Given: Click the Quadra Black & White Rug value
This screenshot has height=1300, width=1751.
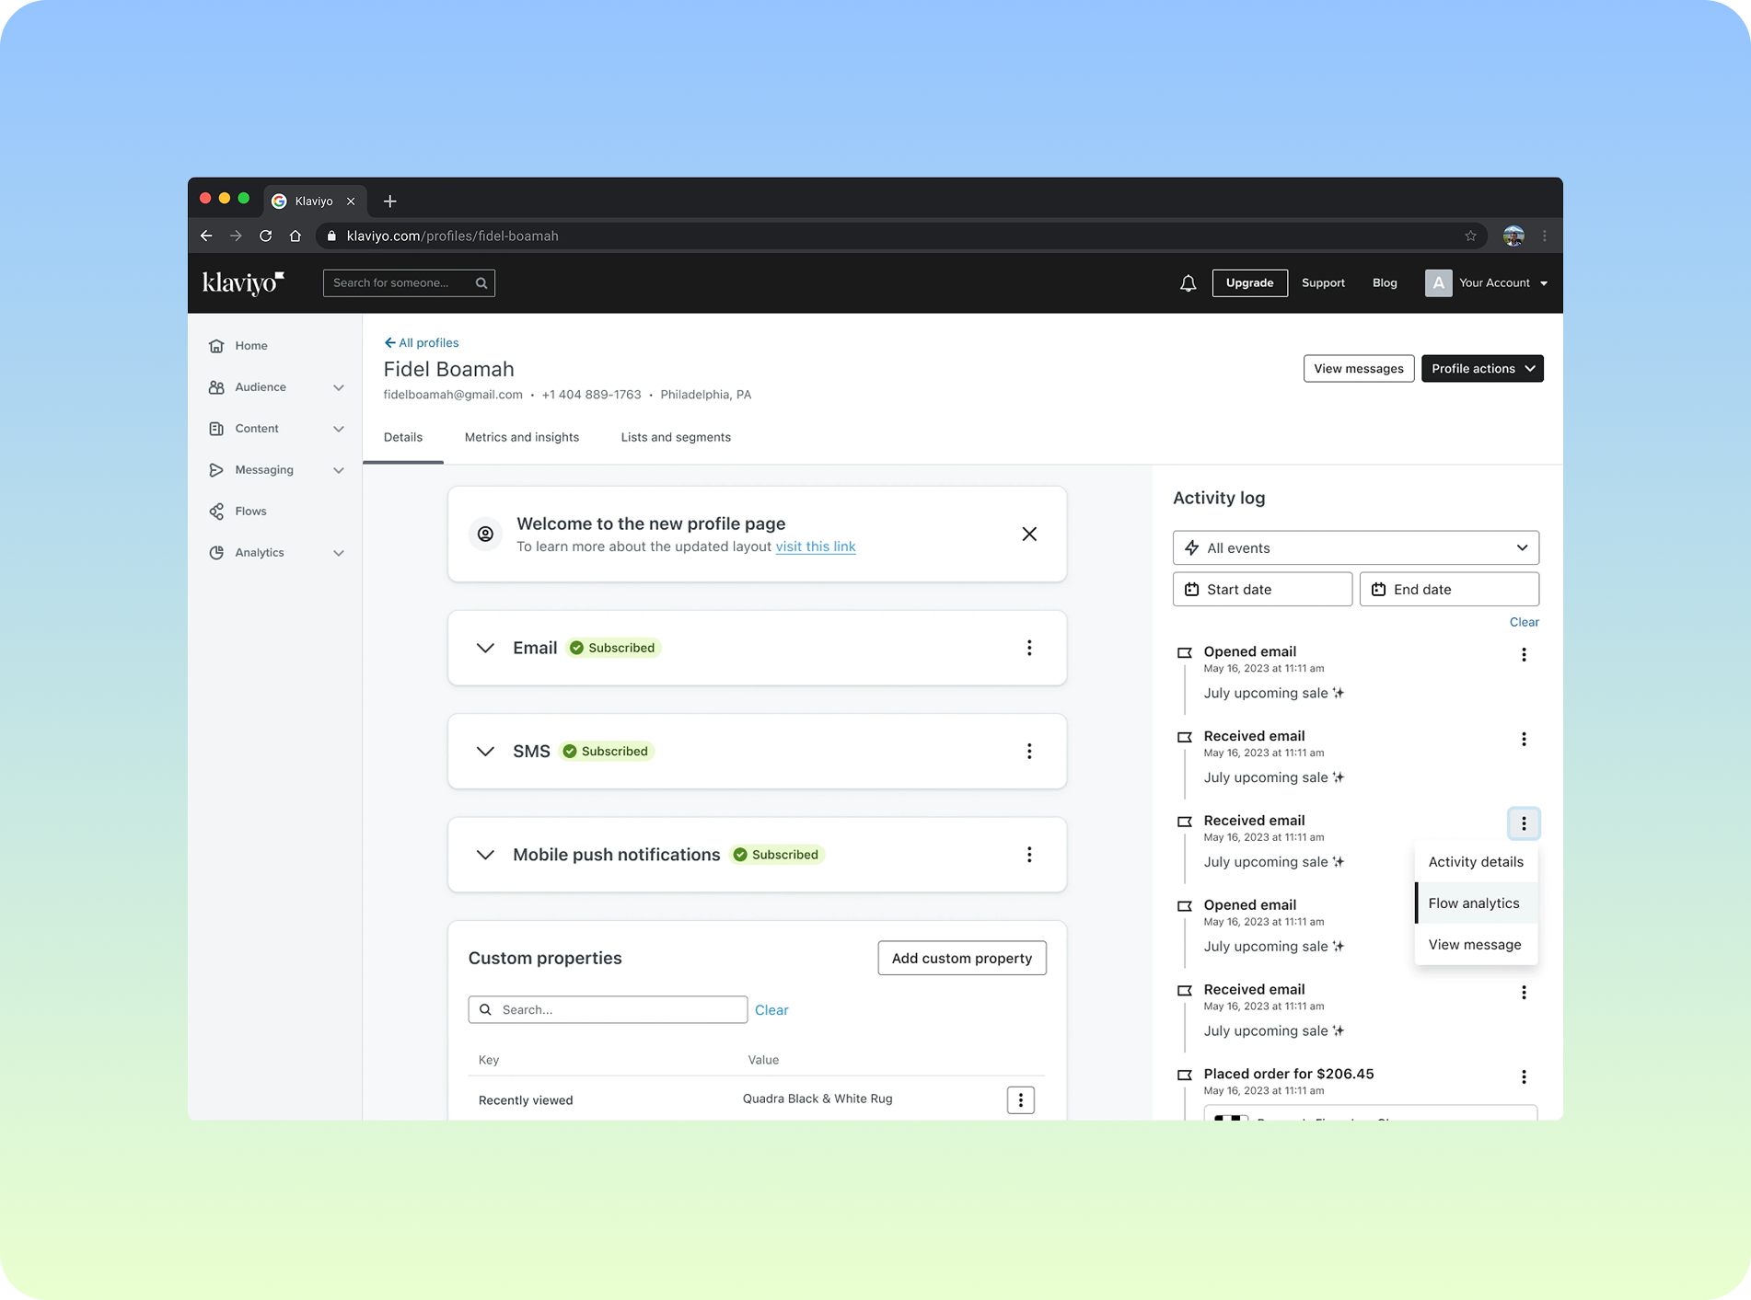Looking at the screenshot, I should (818, 1099).
